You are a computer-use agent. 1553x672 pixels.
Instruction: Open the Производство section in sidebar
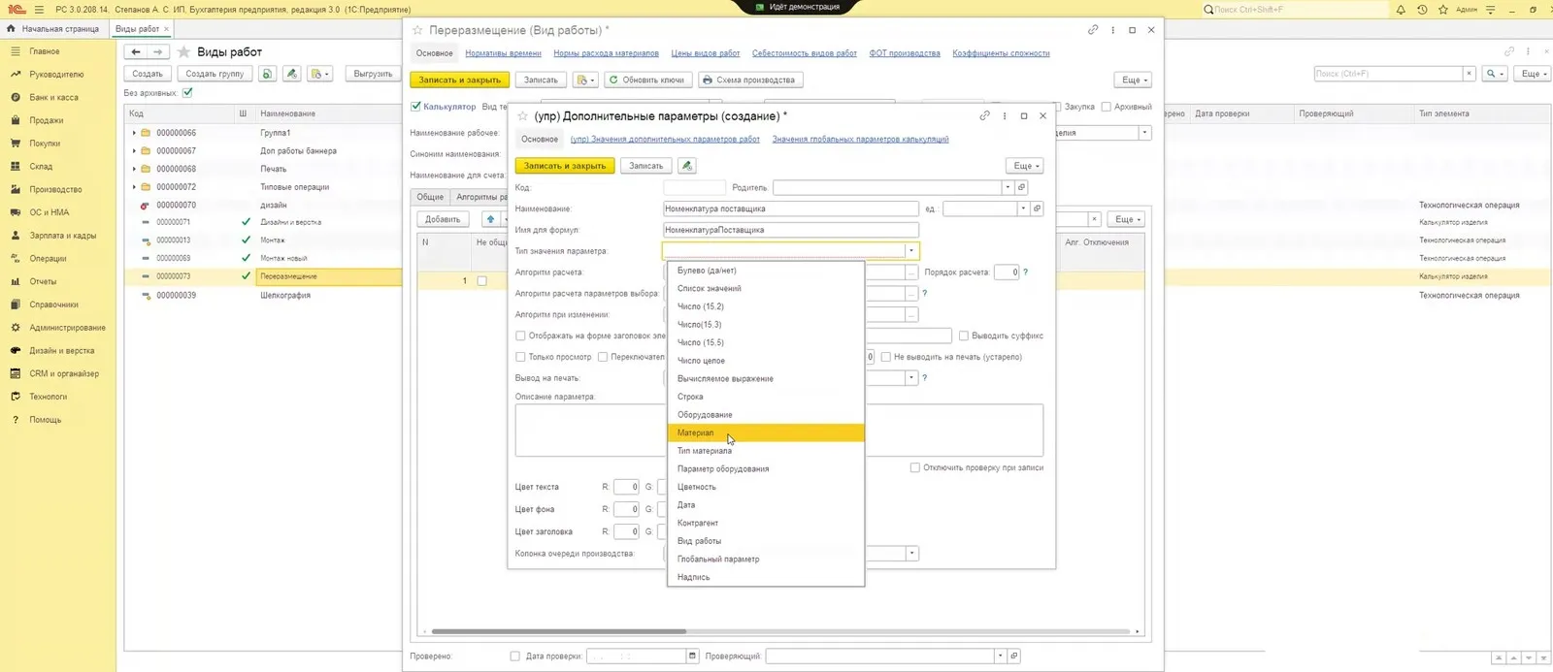[55, 190]
